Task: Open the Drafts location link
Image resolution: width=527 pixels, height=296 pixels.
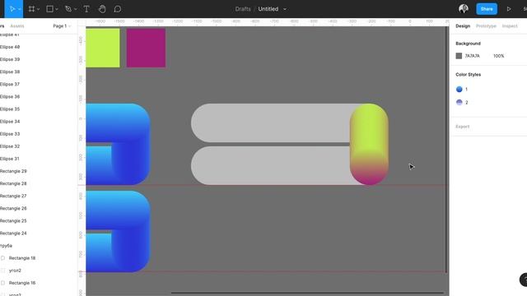Action: click(x=243, y=9)
